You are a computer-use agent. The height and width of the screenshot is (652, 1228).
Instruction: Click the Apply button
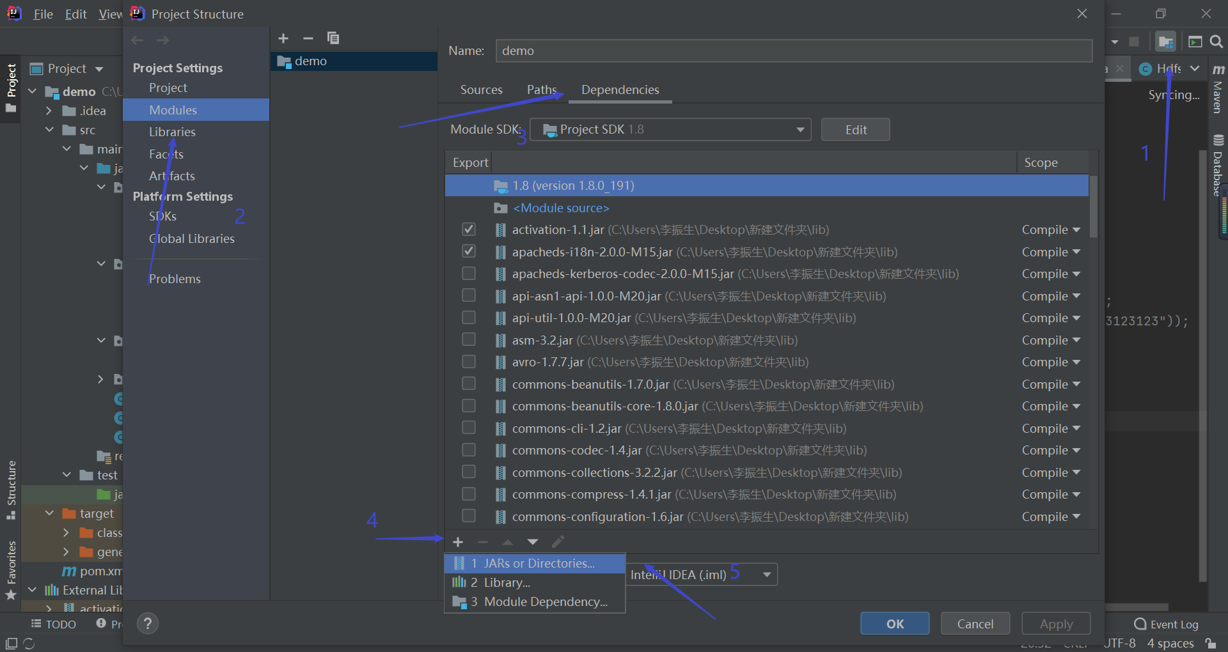coord(1055,623)
